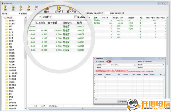Select the 所有类别 root category
The image size is (171, 112).
click(9, 18)
